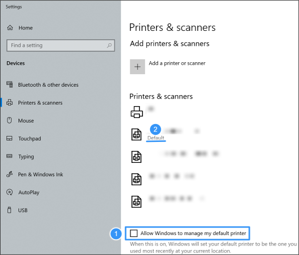Click the Mouse icon in sidebar
Screen dimensions: 299x255
(9, 121)
